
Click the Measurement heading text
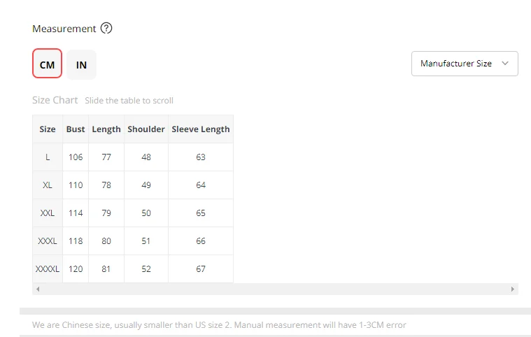pyautogui.click(x=64, y=29)
